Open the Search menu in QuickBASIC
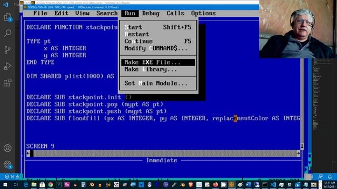 click(x=107, y=13)
